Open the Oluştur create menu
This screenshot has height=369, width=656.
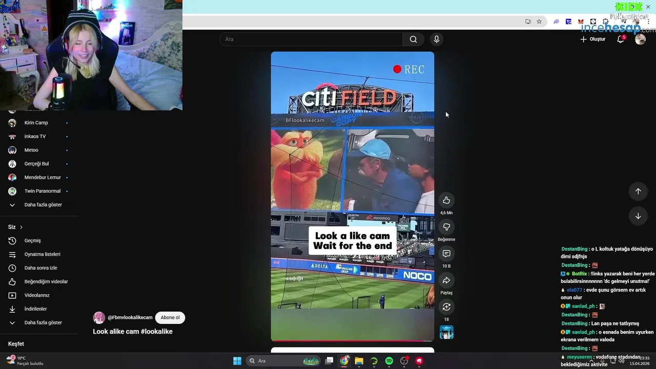point(593,39)
